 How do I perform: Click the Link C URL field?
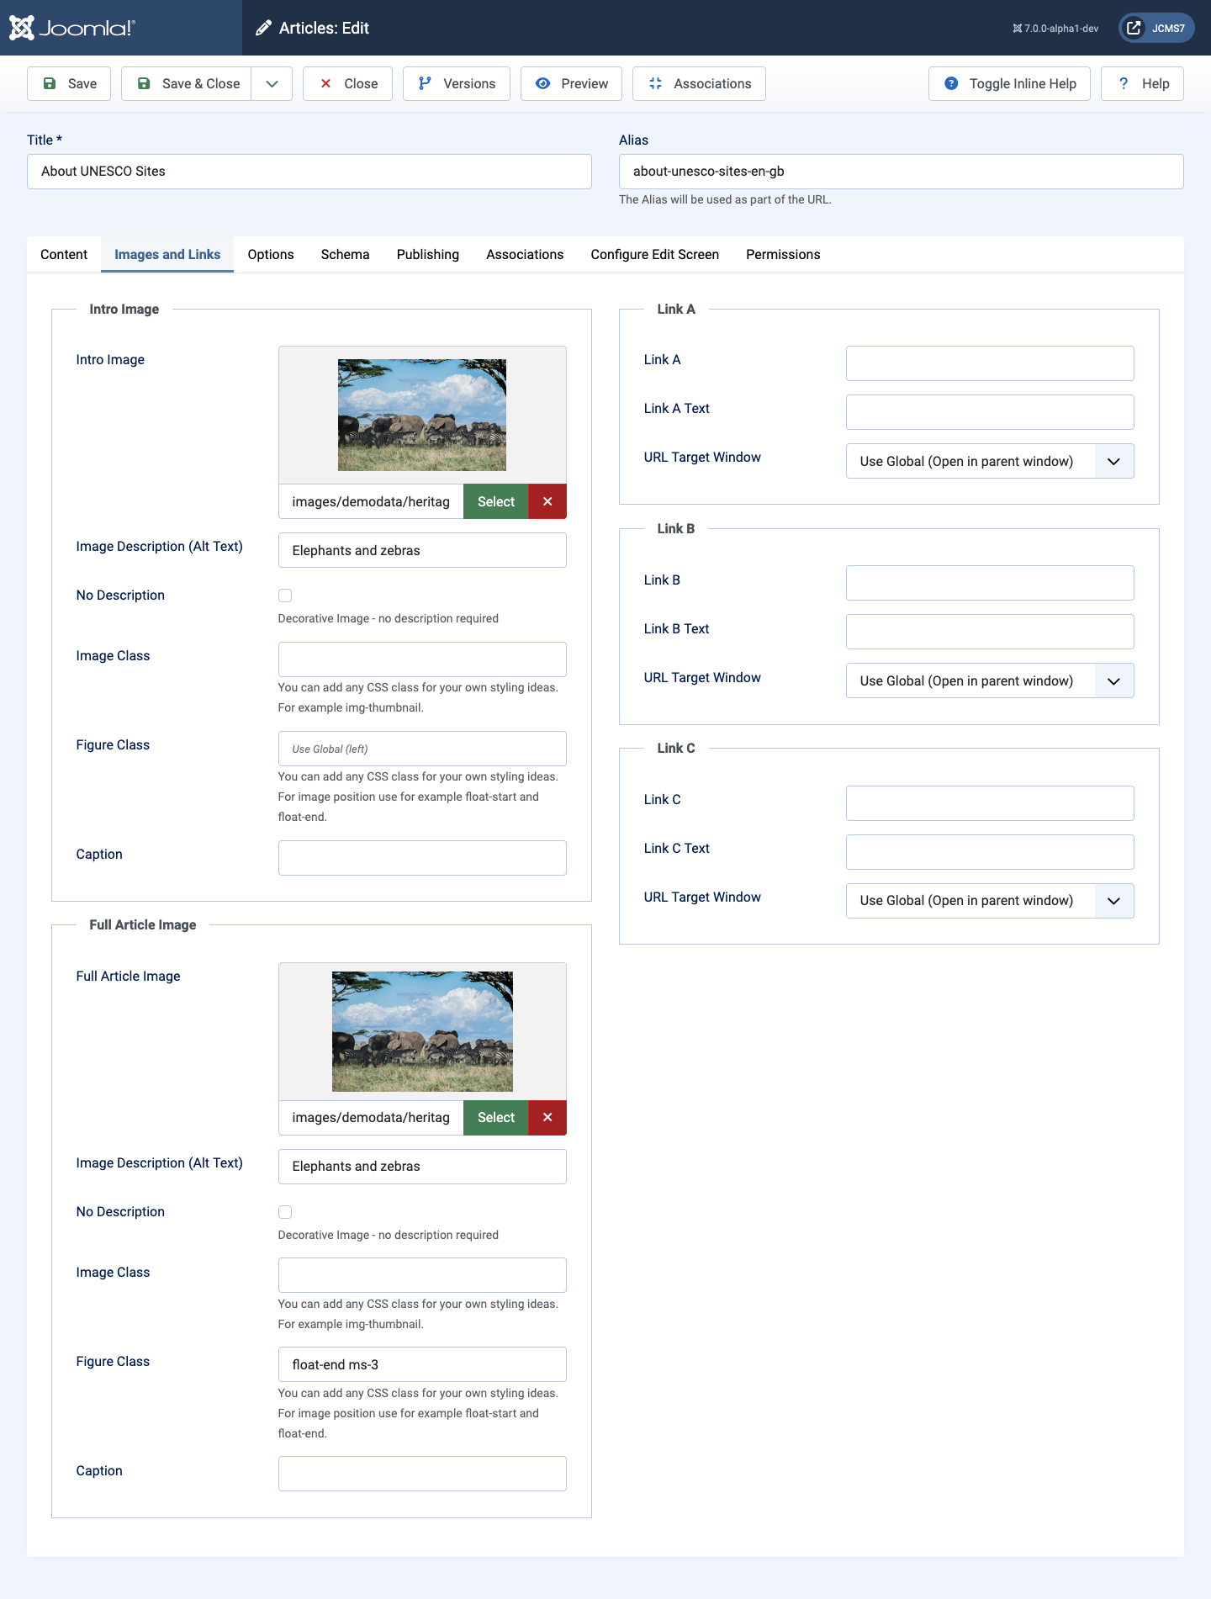(x=990, y=803)
